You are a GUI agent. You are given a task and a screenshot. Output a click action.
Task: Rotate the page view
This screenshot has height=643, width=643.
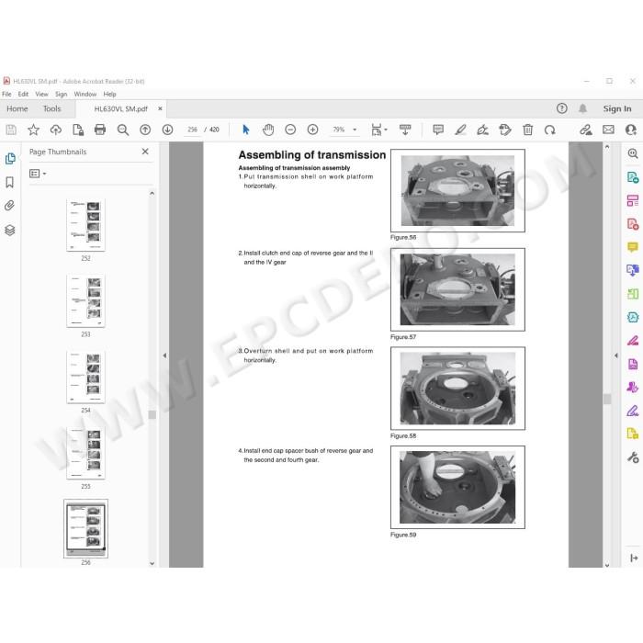(550, 130)
